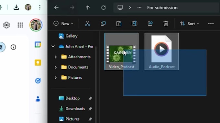Click the pin icon beside Downloads
Screen dimensions: 220x123
click(x=90, y=109)
